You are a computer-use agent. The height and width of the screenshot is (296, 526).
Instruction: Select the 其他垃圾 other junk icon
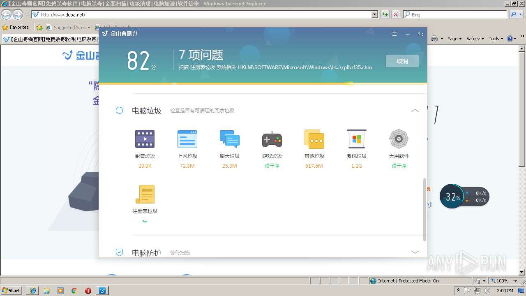tap(314, 139)
